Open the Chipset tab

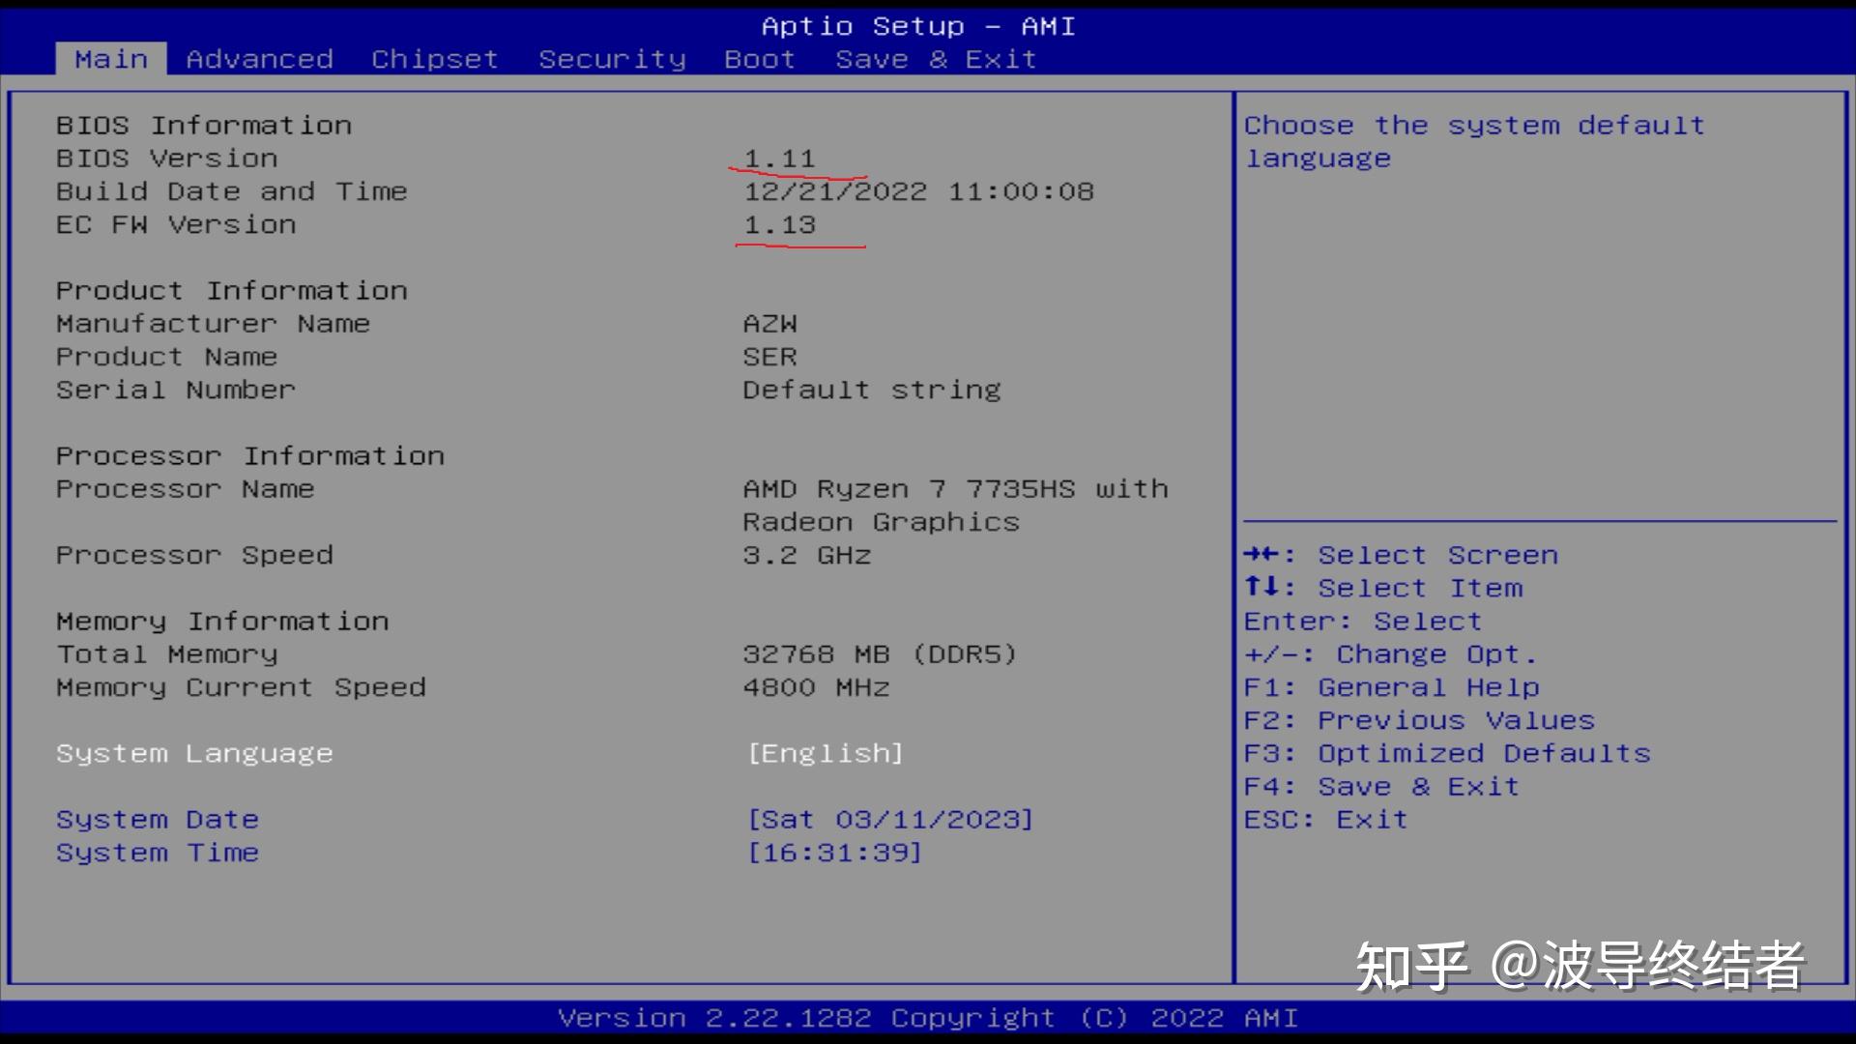pyautogui.click(x=434, y=59)
